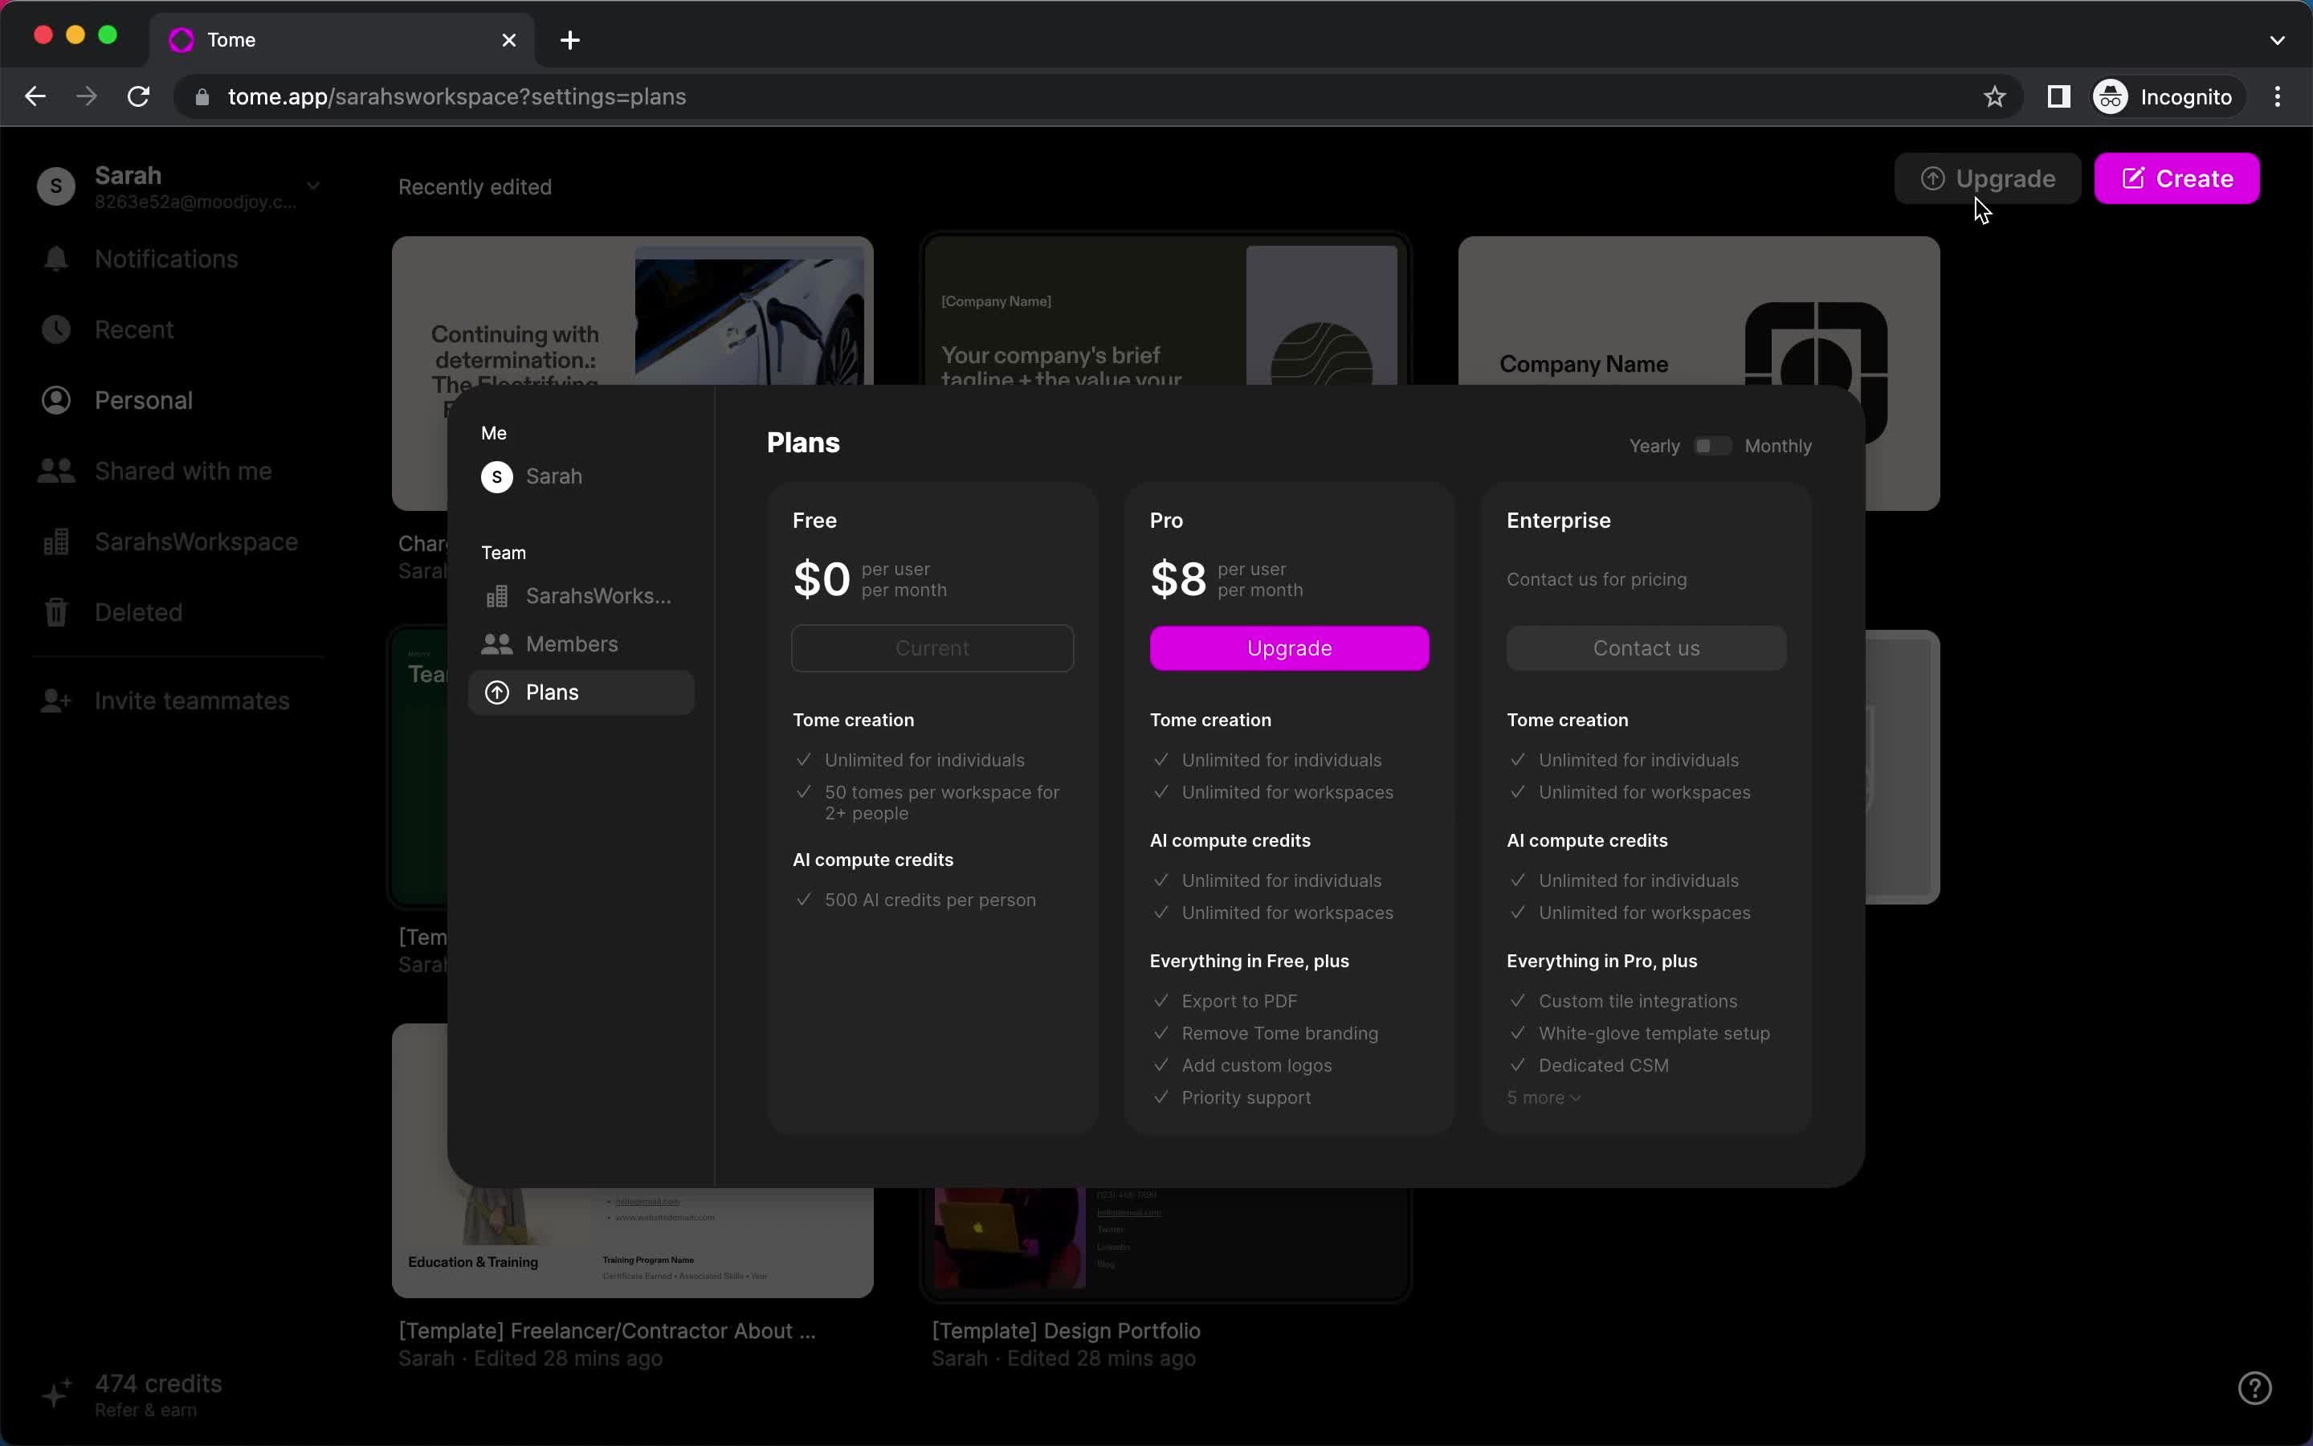Reload the page

pos(139,96)
